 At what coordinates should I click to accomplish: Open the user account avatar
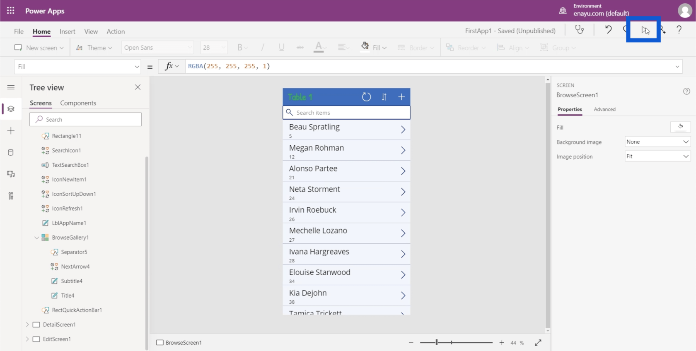685,11
